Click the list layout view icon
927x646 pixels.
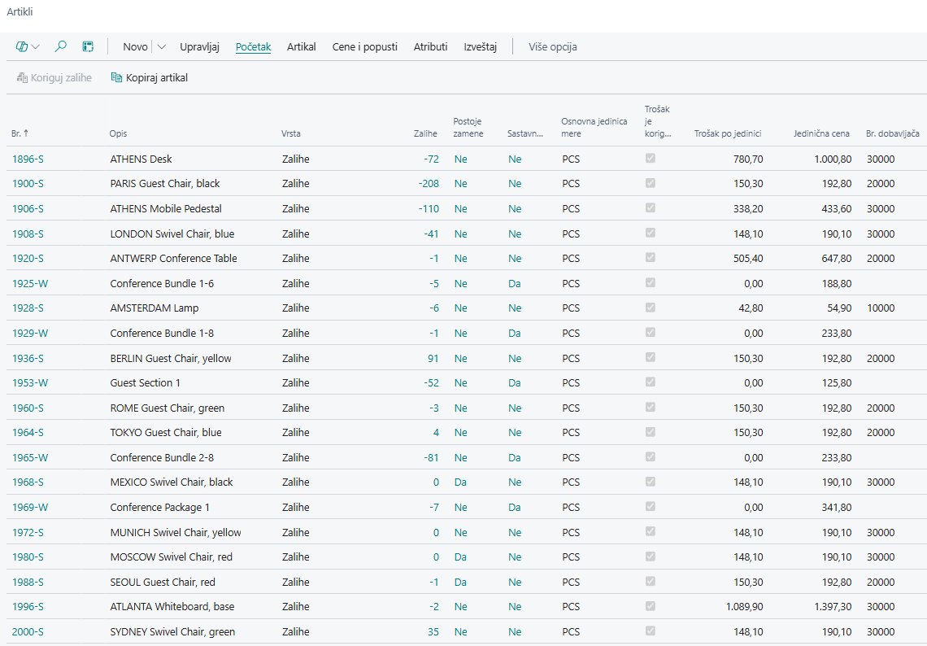(88, 47)
